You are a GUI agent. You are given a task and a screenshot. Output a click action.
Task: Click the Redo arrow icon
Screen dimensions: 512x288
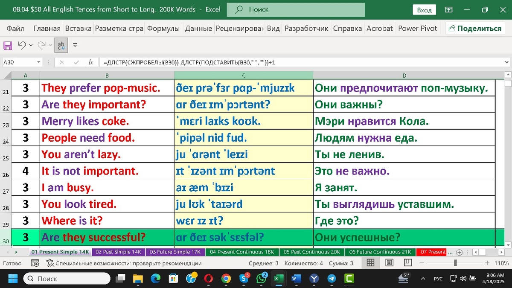click(x=41, y=45)
